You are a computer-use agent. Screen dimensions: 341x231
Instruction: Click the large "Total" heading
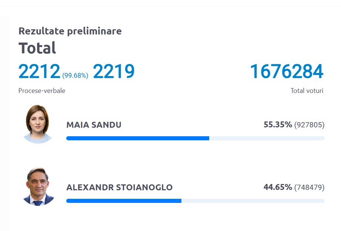[37, 48]
